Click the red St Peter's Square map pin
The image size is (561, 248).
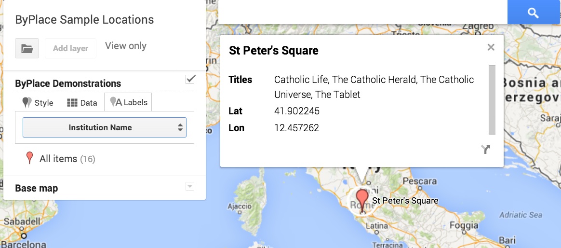362,201
